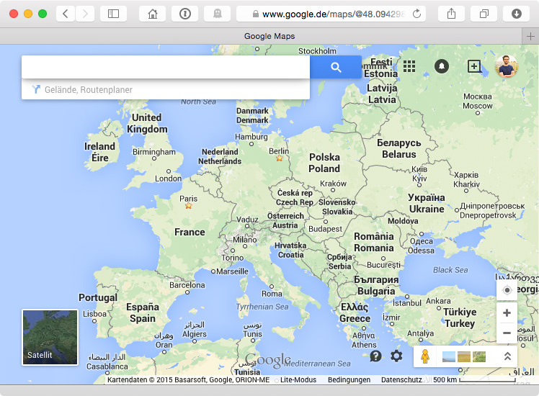Open the Safari home page button

pos(152,14)
